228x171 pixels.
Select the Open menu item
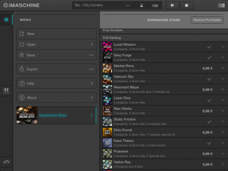click(57, 45)
